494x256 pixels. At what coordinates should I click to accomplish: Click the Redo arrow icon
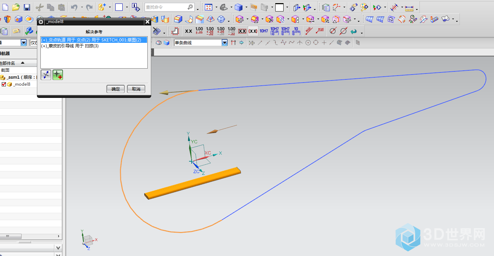(90, 7)
